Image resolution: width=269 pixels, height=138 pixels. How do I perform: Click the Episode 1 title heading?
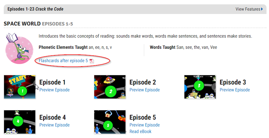52,82
